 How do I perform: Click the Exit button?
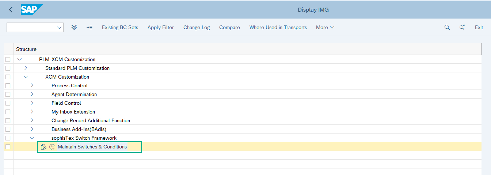click(479, 27)
